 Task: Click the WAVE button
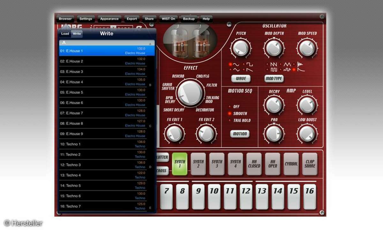pos(241,78)
